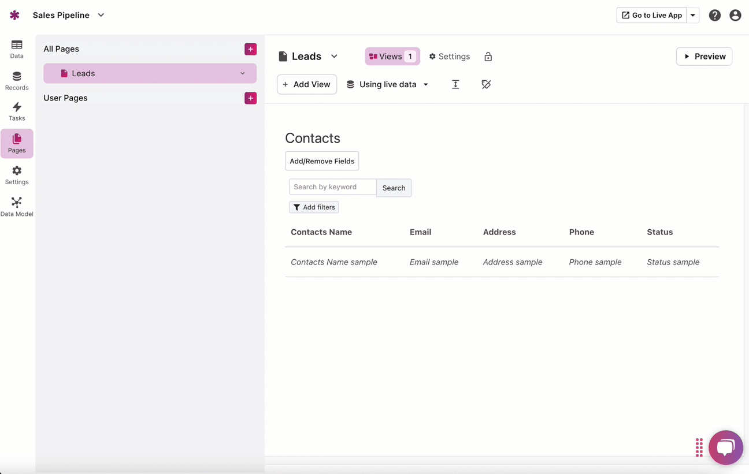The height and width of the screenshot is (474, 749).
Task: Click Go to Live App button
Action: coord(652,15)
